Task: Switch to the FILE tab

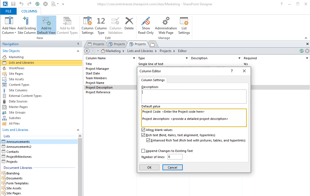Action: 8,11
